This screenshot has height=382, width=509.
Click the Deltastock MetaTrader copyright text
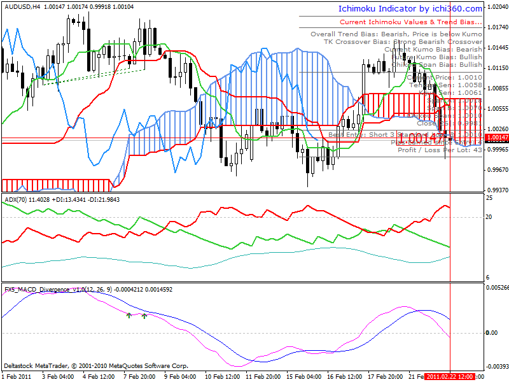pos(96,365)
